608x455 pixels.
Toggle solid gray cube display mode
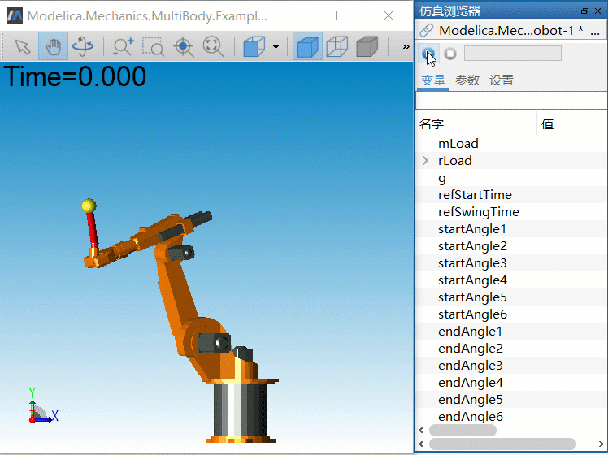(367, 47)
